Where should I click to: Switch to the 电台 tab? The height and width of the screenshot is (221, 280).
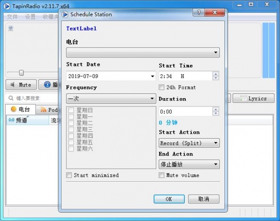coord(21,109)
